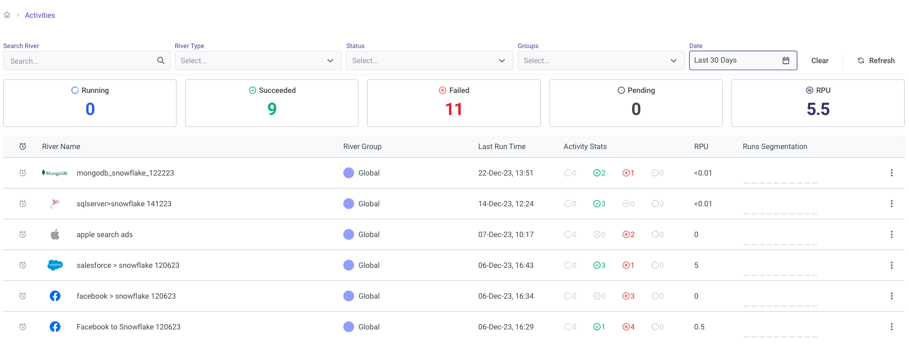Expand the Groups dropdown
Viewport: 909px width, 364px height.
point(600,60)
